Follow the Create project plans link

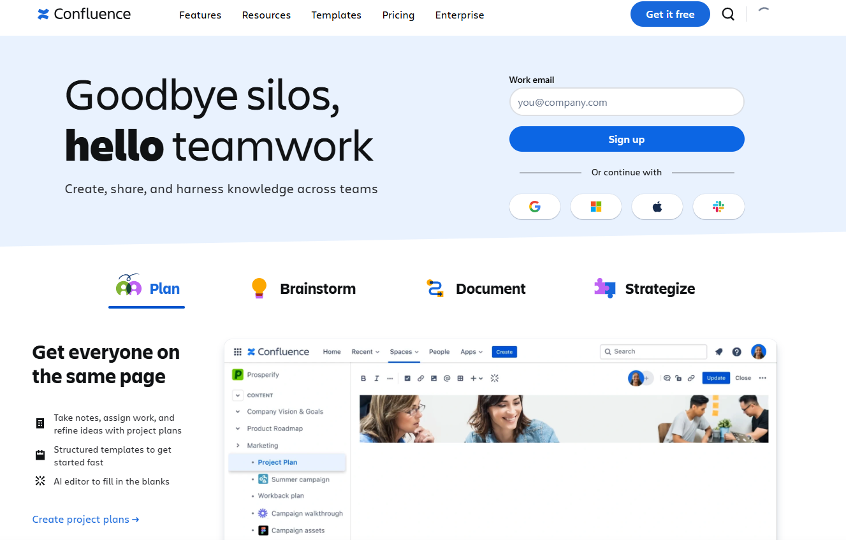click(x=85, y=520)
